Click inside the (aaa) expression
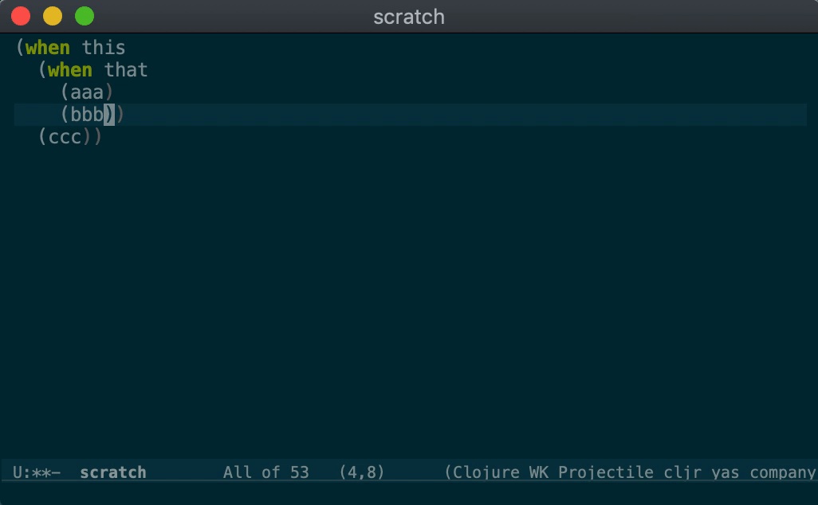 [87, 93]
